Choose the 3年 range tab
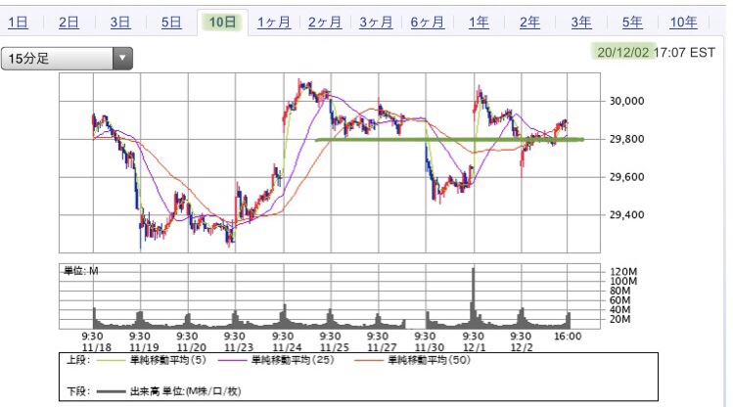The image size is (733, 407). pos(581,22)
